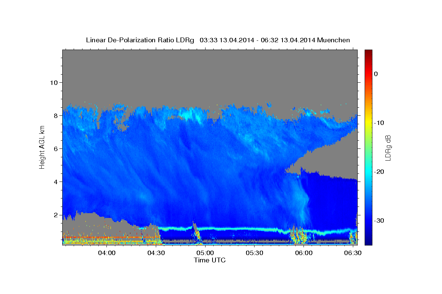442x294 pixels.
Task: Click the colorbar tick label '-10'
Action: point(379,123)
